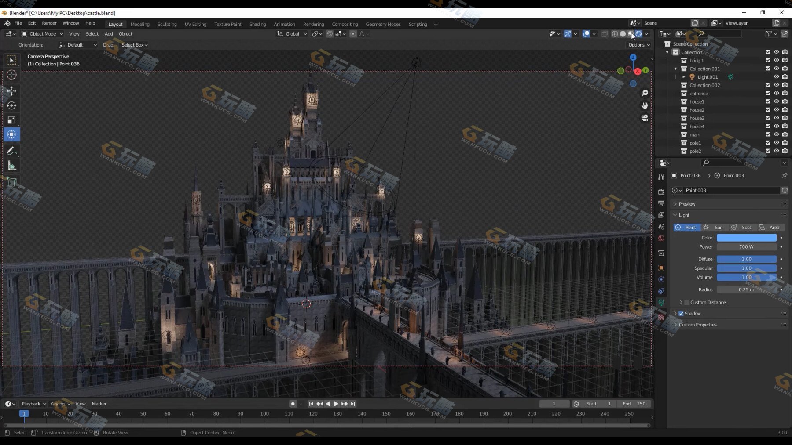Select the Rotate tool

point(12,105)
